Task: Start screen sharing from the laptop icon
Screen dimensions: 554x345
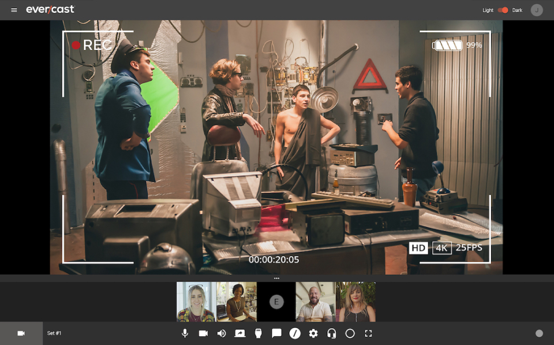Action: (240, 333)
